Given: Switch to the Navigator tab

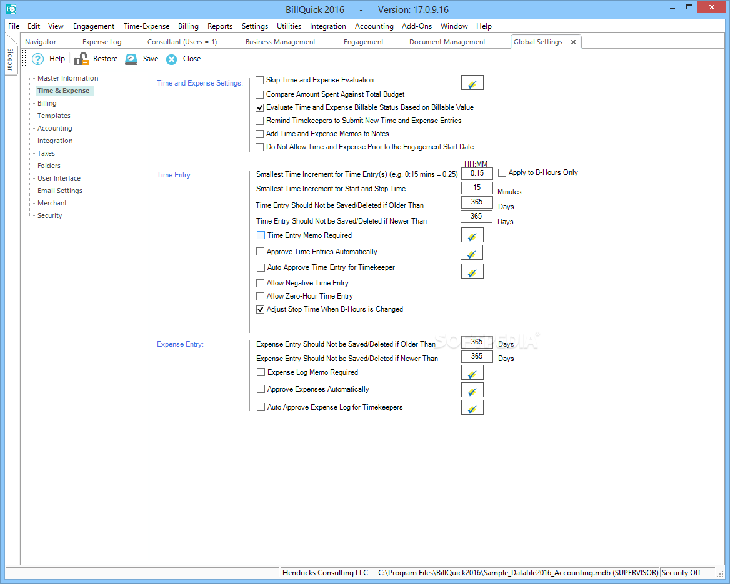Looking at the screenshot, I should [41, 42].
